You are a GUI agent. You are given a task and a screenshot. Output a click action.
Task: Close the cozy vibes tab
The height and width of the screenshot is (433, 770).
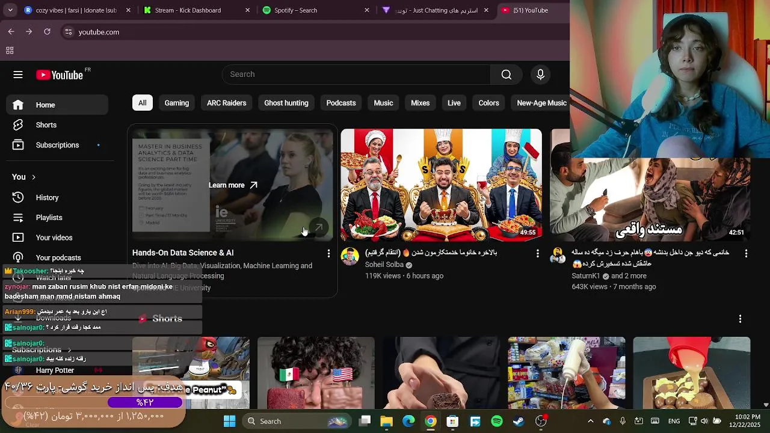point(128,10)
